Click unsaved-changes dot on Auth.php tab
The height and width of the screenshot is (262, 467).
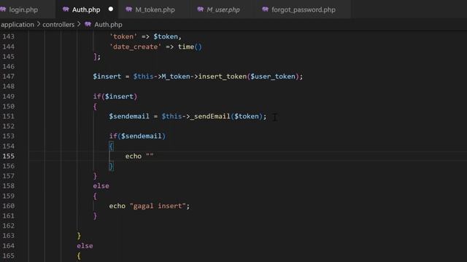111,9
